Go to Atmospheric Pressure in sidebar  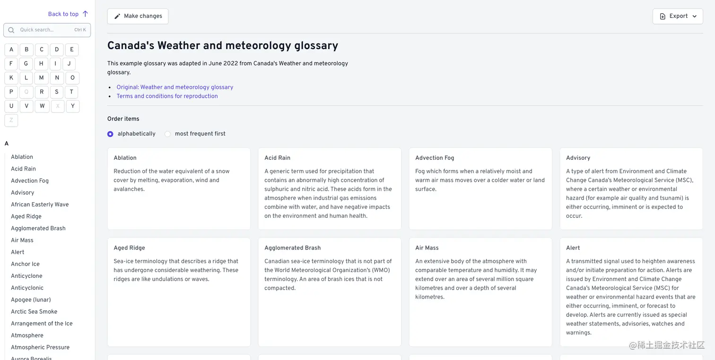tap(40, 347)
